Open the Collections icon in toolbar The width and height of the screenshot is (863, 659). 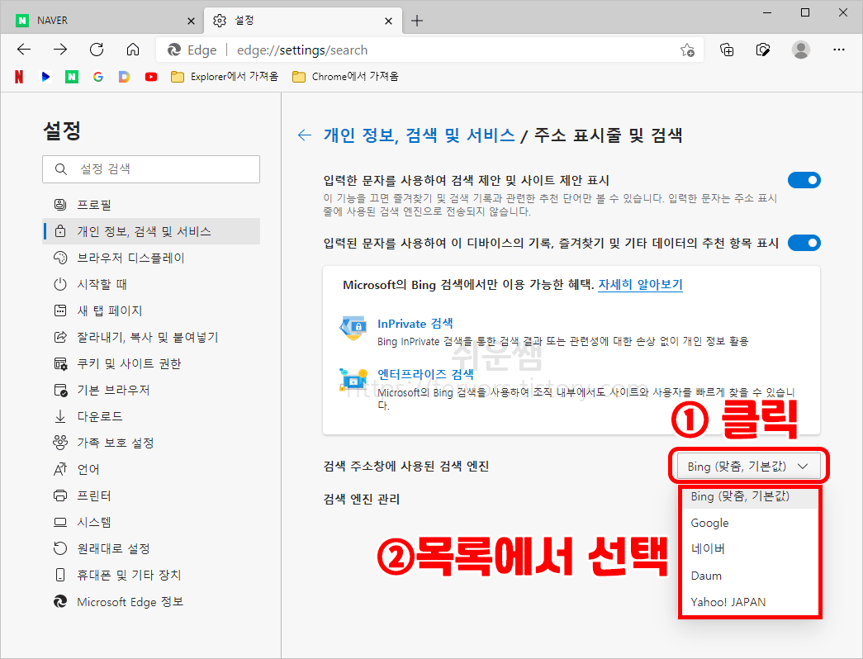coord(727,50)
